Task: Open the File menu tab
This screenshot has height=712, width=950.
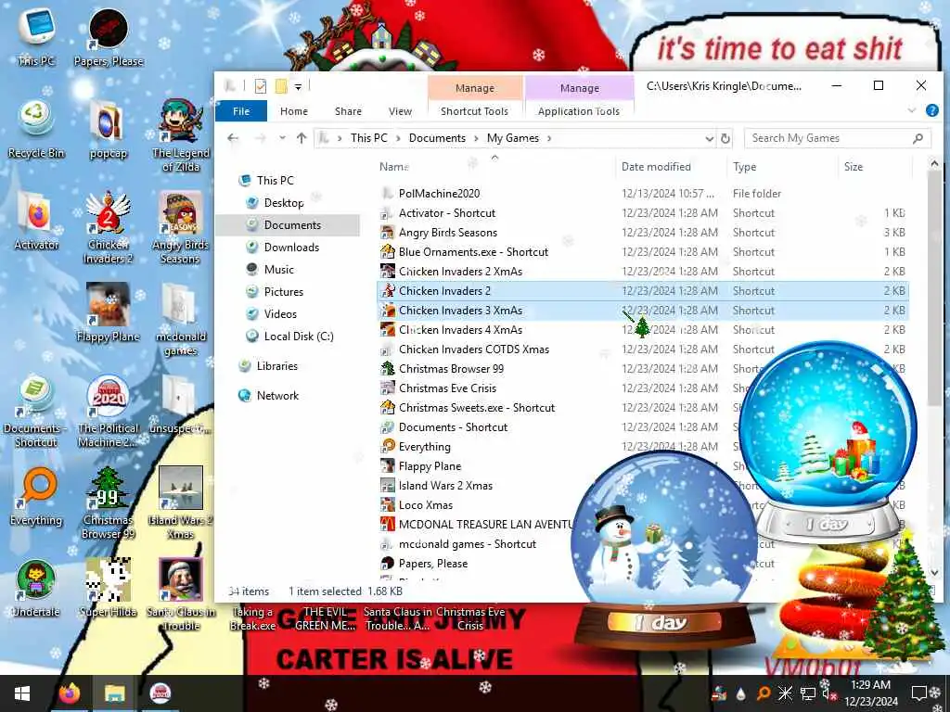Action: pyautogui.click(x=241, y=111)
